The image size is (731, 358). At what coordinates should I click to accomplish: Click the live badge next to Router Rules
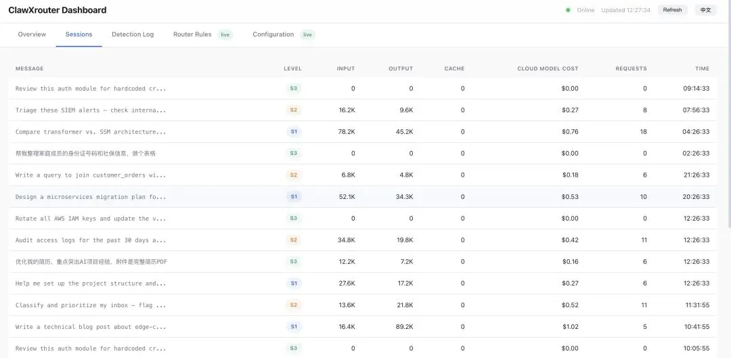click(x=225, y=35)
